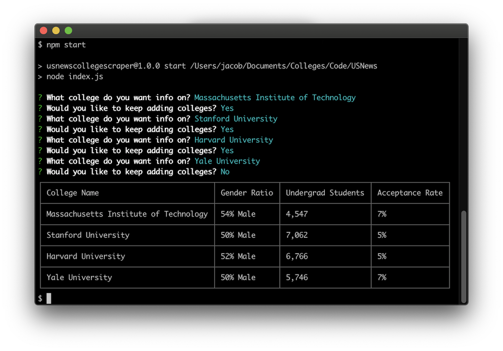Viewport: 503px width, 351px height.
Task: Click the 'Acceptance Rate' table header
Action: point(410,193)
